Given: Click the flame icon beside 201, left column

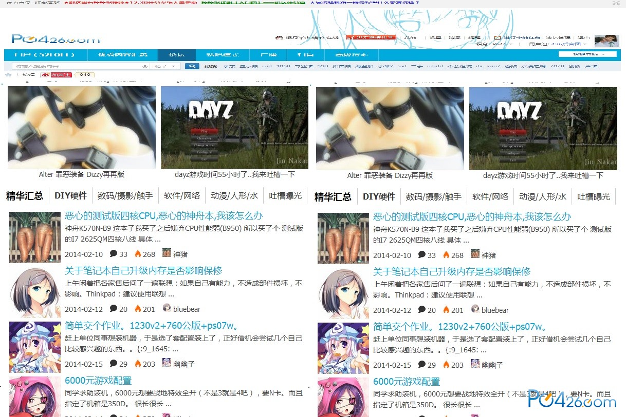Looking at the screenshot, I should click(x=138, y=308).
